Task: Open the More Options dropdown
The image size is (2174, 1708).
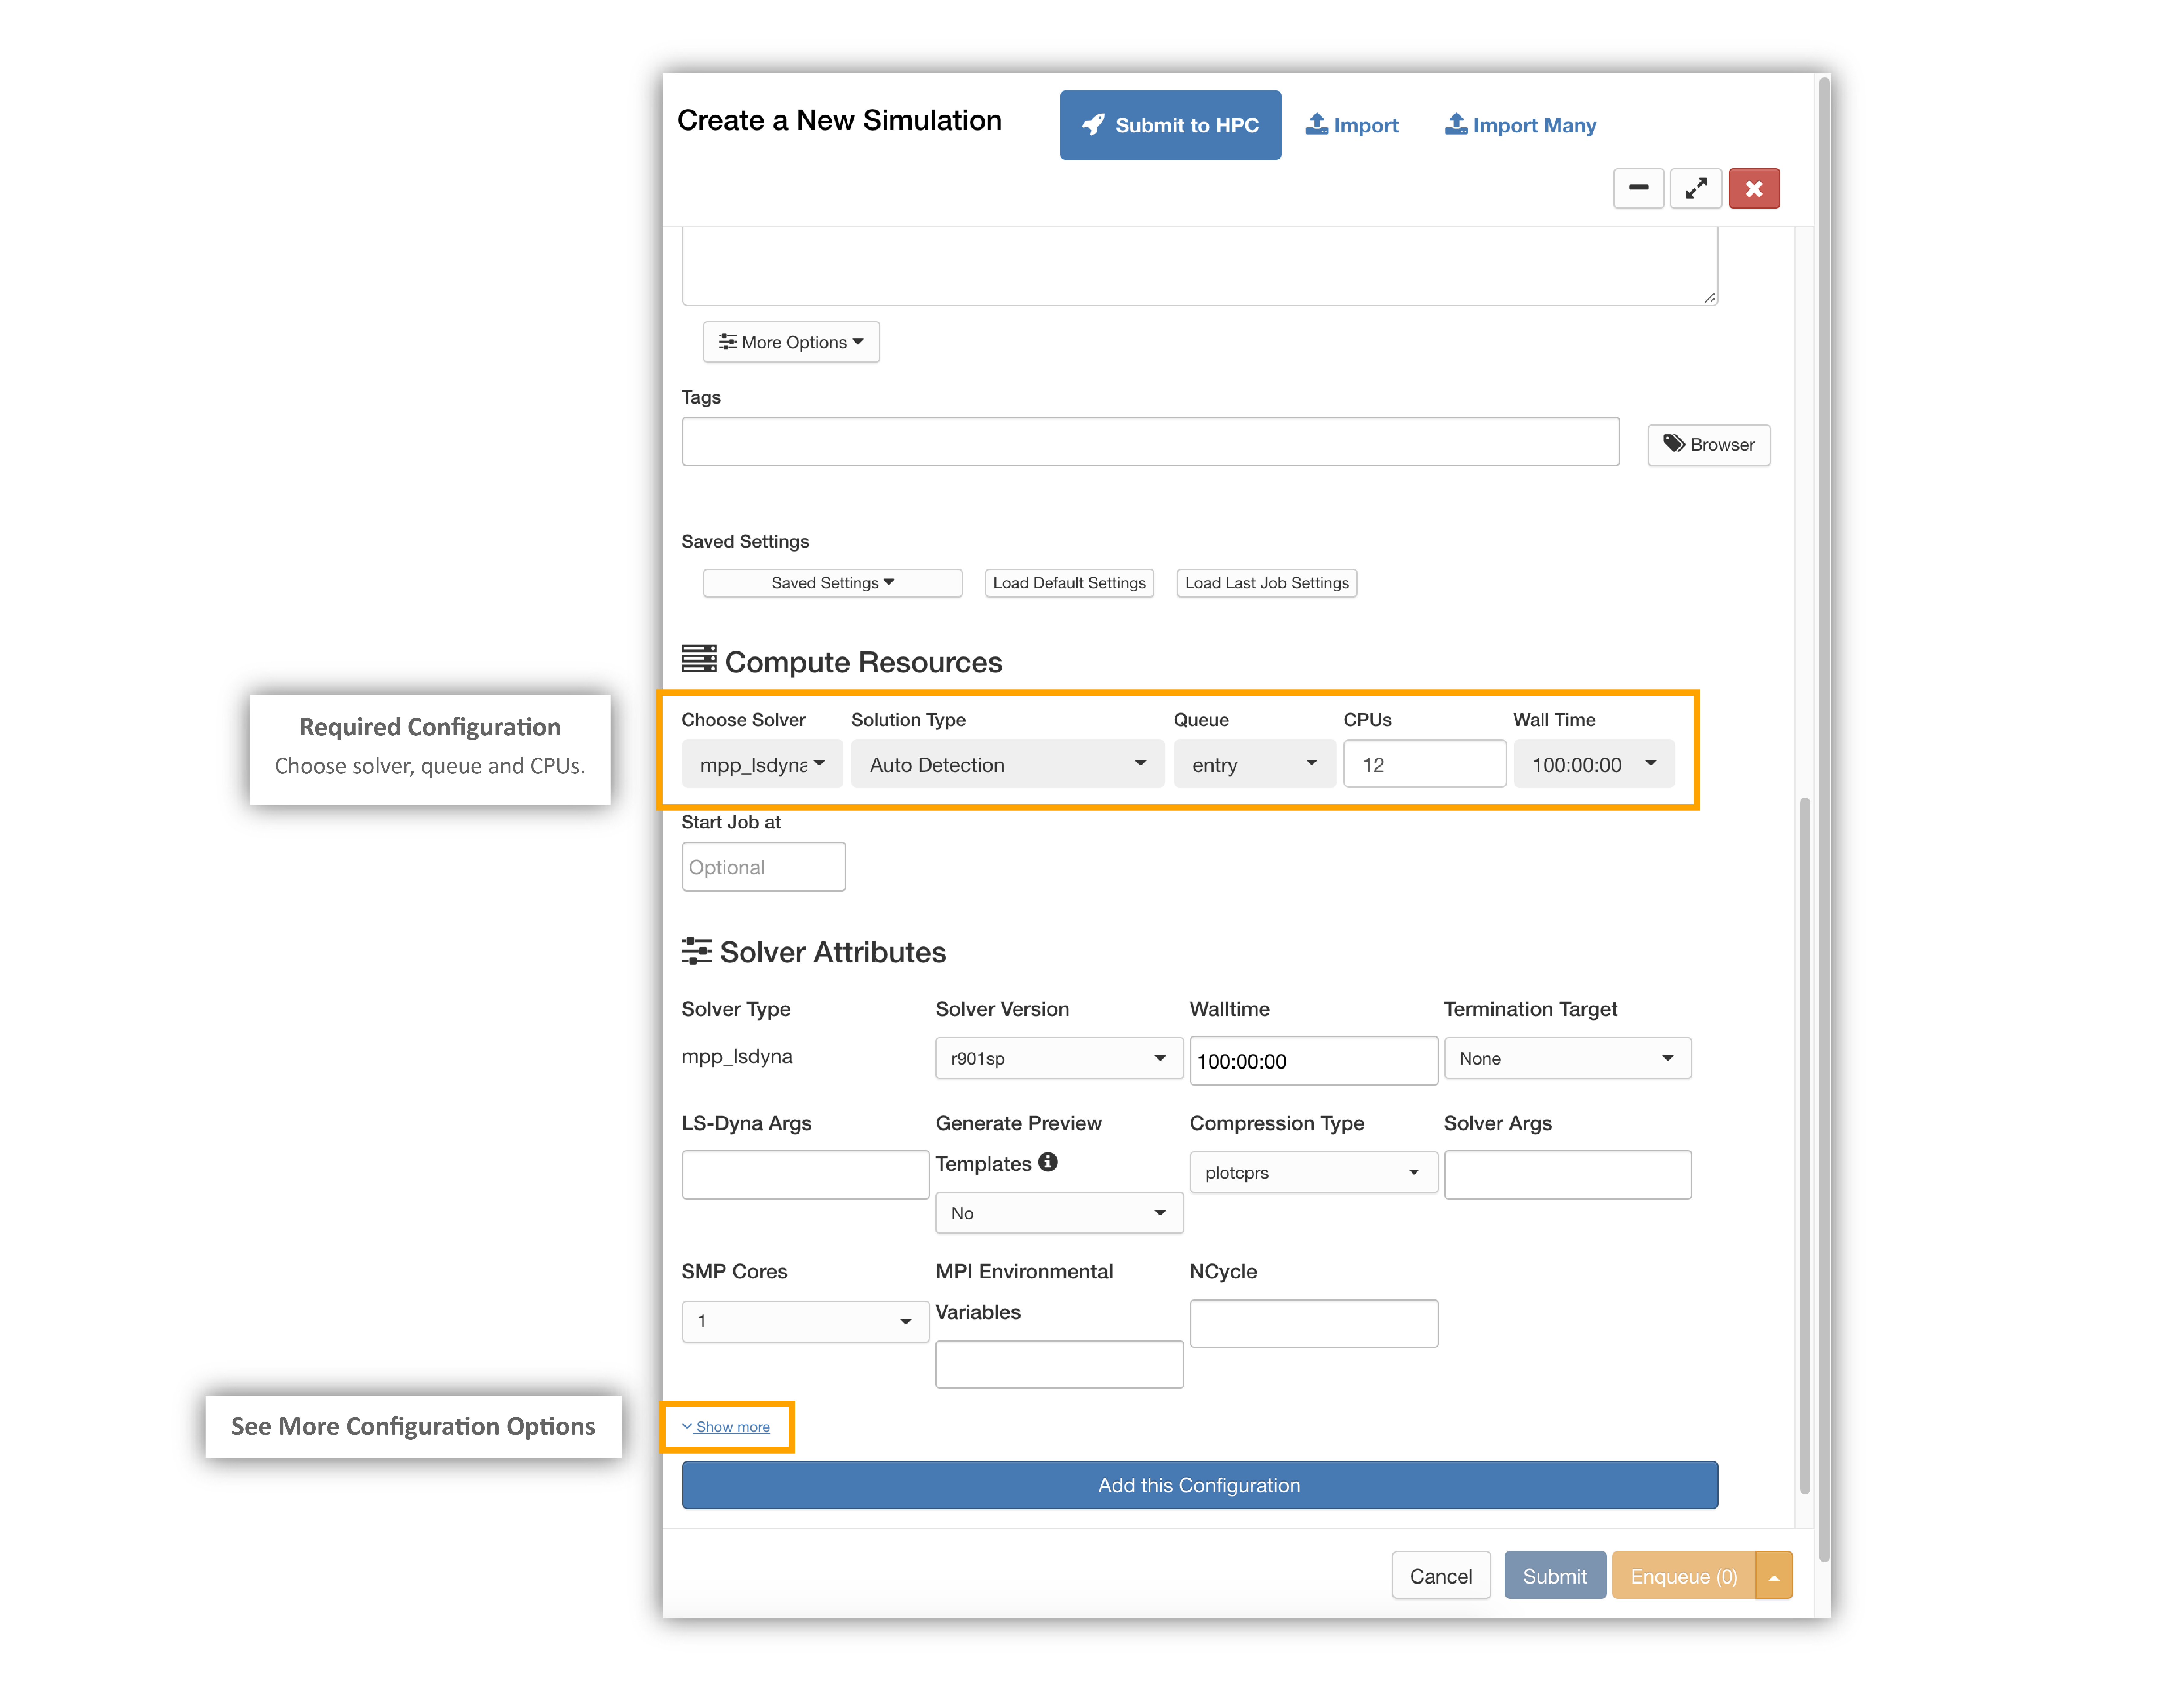Action: point(791,342)
